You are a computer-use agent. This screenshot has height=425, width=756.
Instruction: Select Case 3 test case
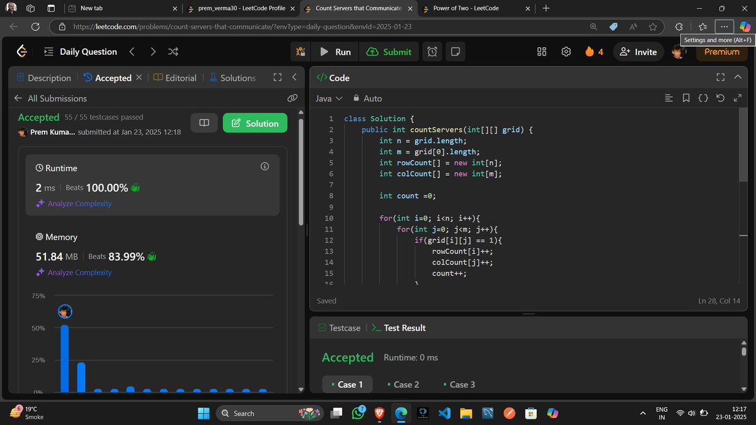pyautogui.click(x=459, y=384)
